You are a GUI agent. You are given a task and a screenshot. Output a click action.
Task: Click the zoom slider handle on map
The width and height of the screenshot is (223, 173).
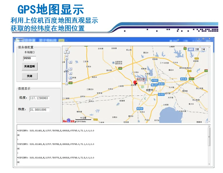pyautogui.click(x=67, y=70)
